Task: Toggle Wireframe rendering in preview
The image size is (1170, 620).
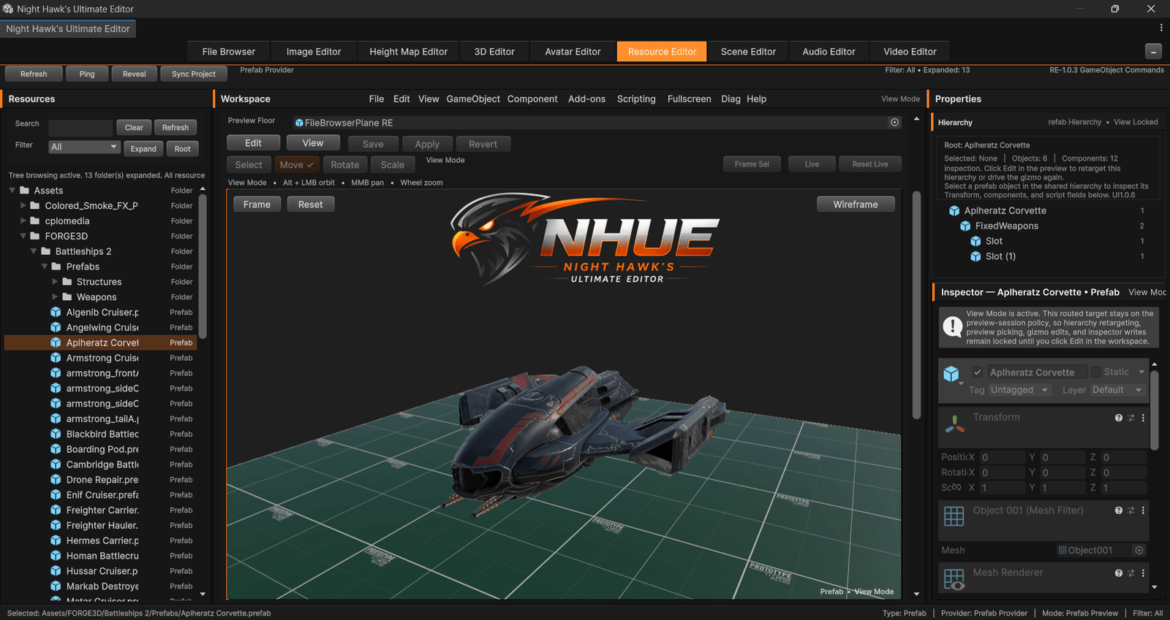Action: (856, 204)
